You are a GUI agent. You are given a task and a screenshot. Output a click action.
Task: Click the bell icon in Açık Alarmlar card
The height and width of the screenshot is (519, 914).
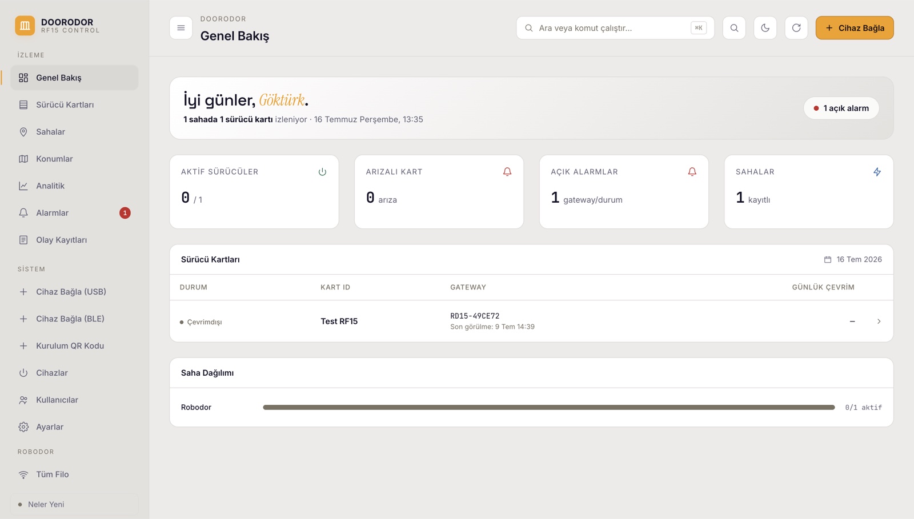click(x=692, y=172)
